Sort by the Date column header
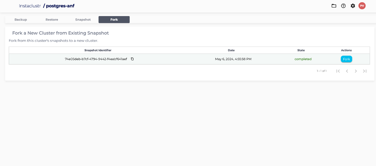 tap(231, 50)
